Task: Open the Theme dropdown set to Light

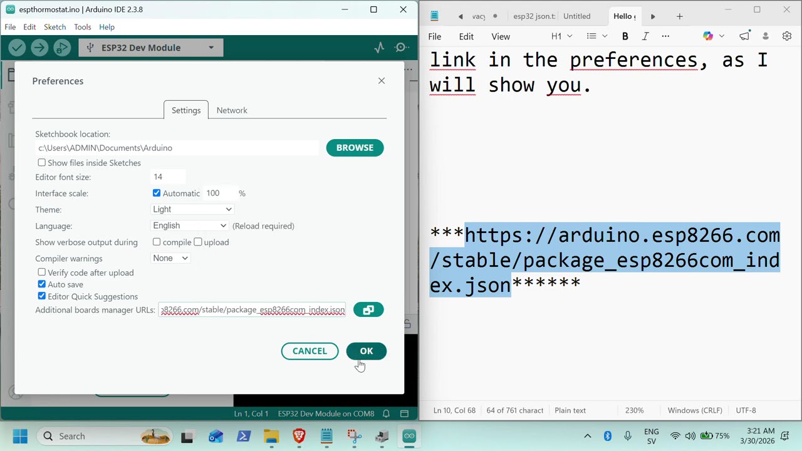Action: (x=192, y=209)
